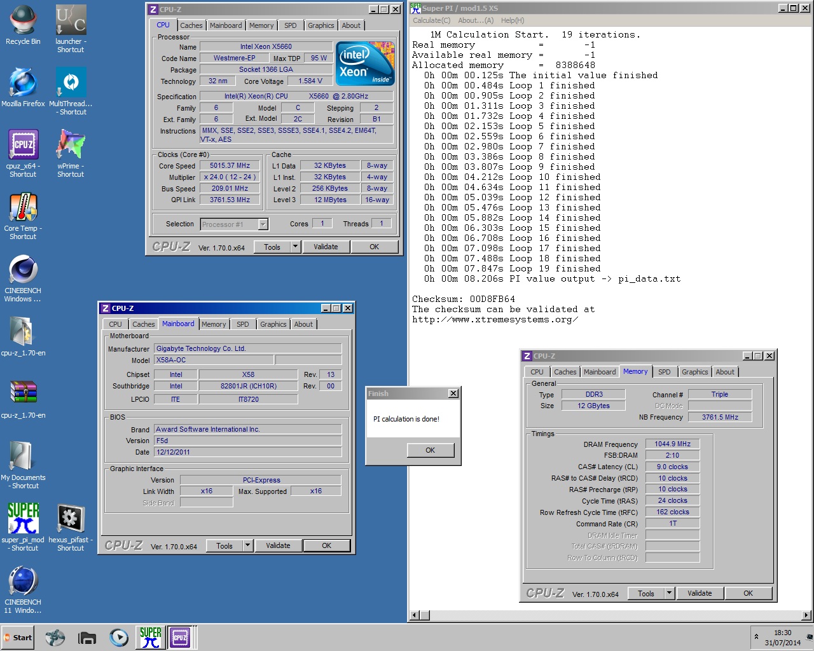Click DRAM Frequency value 1044.9 MHz
This screenshot has width=814, height=651.
673,444
